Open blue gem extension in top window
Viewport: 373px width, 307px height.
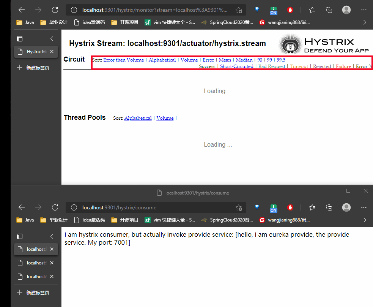pyautogui.click(x=257, y=9)
